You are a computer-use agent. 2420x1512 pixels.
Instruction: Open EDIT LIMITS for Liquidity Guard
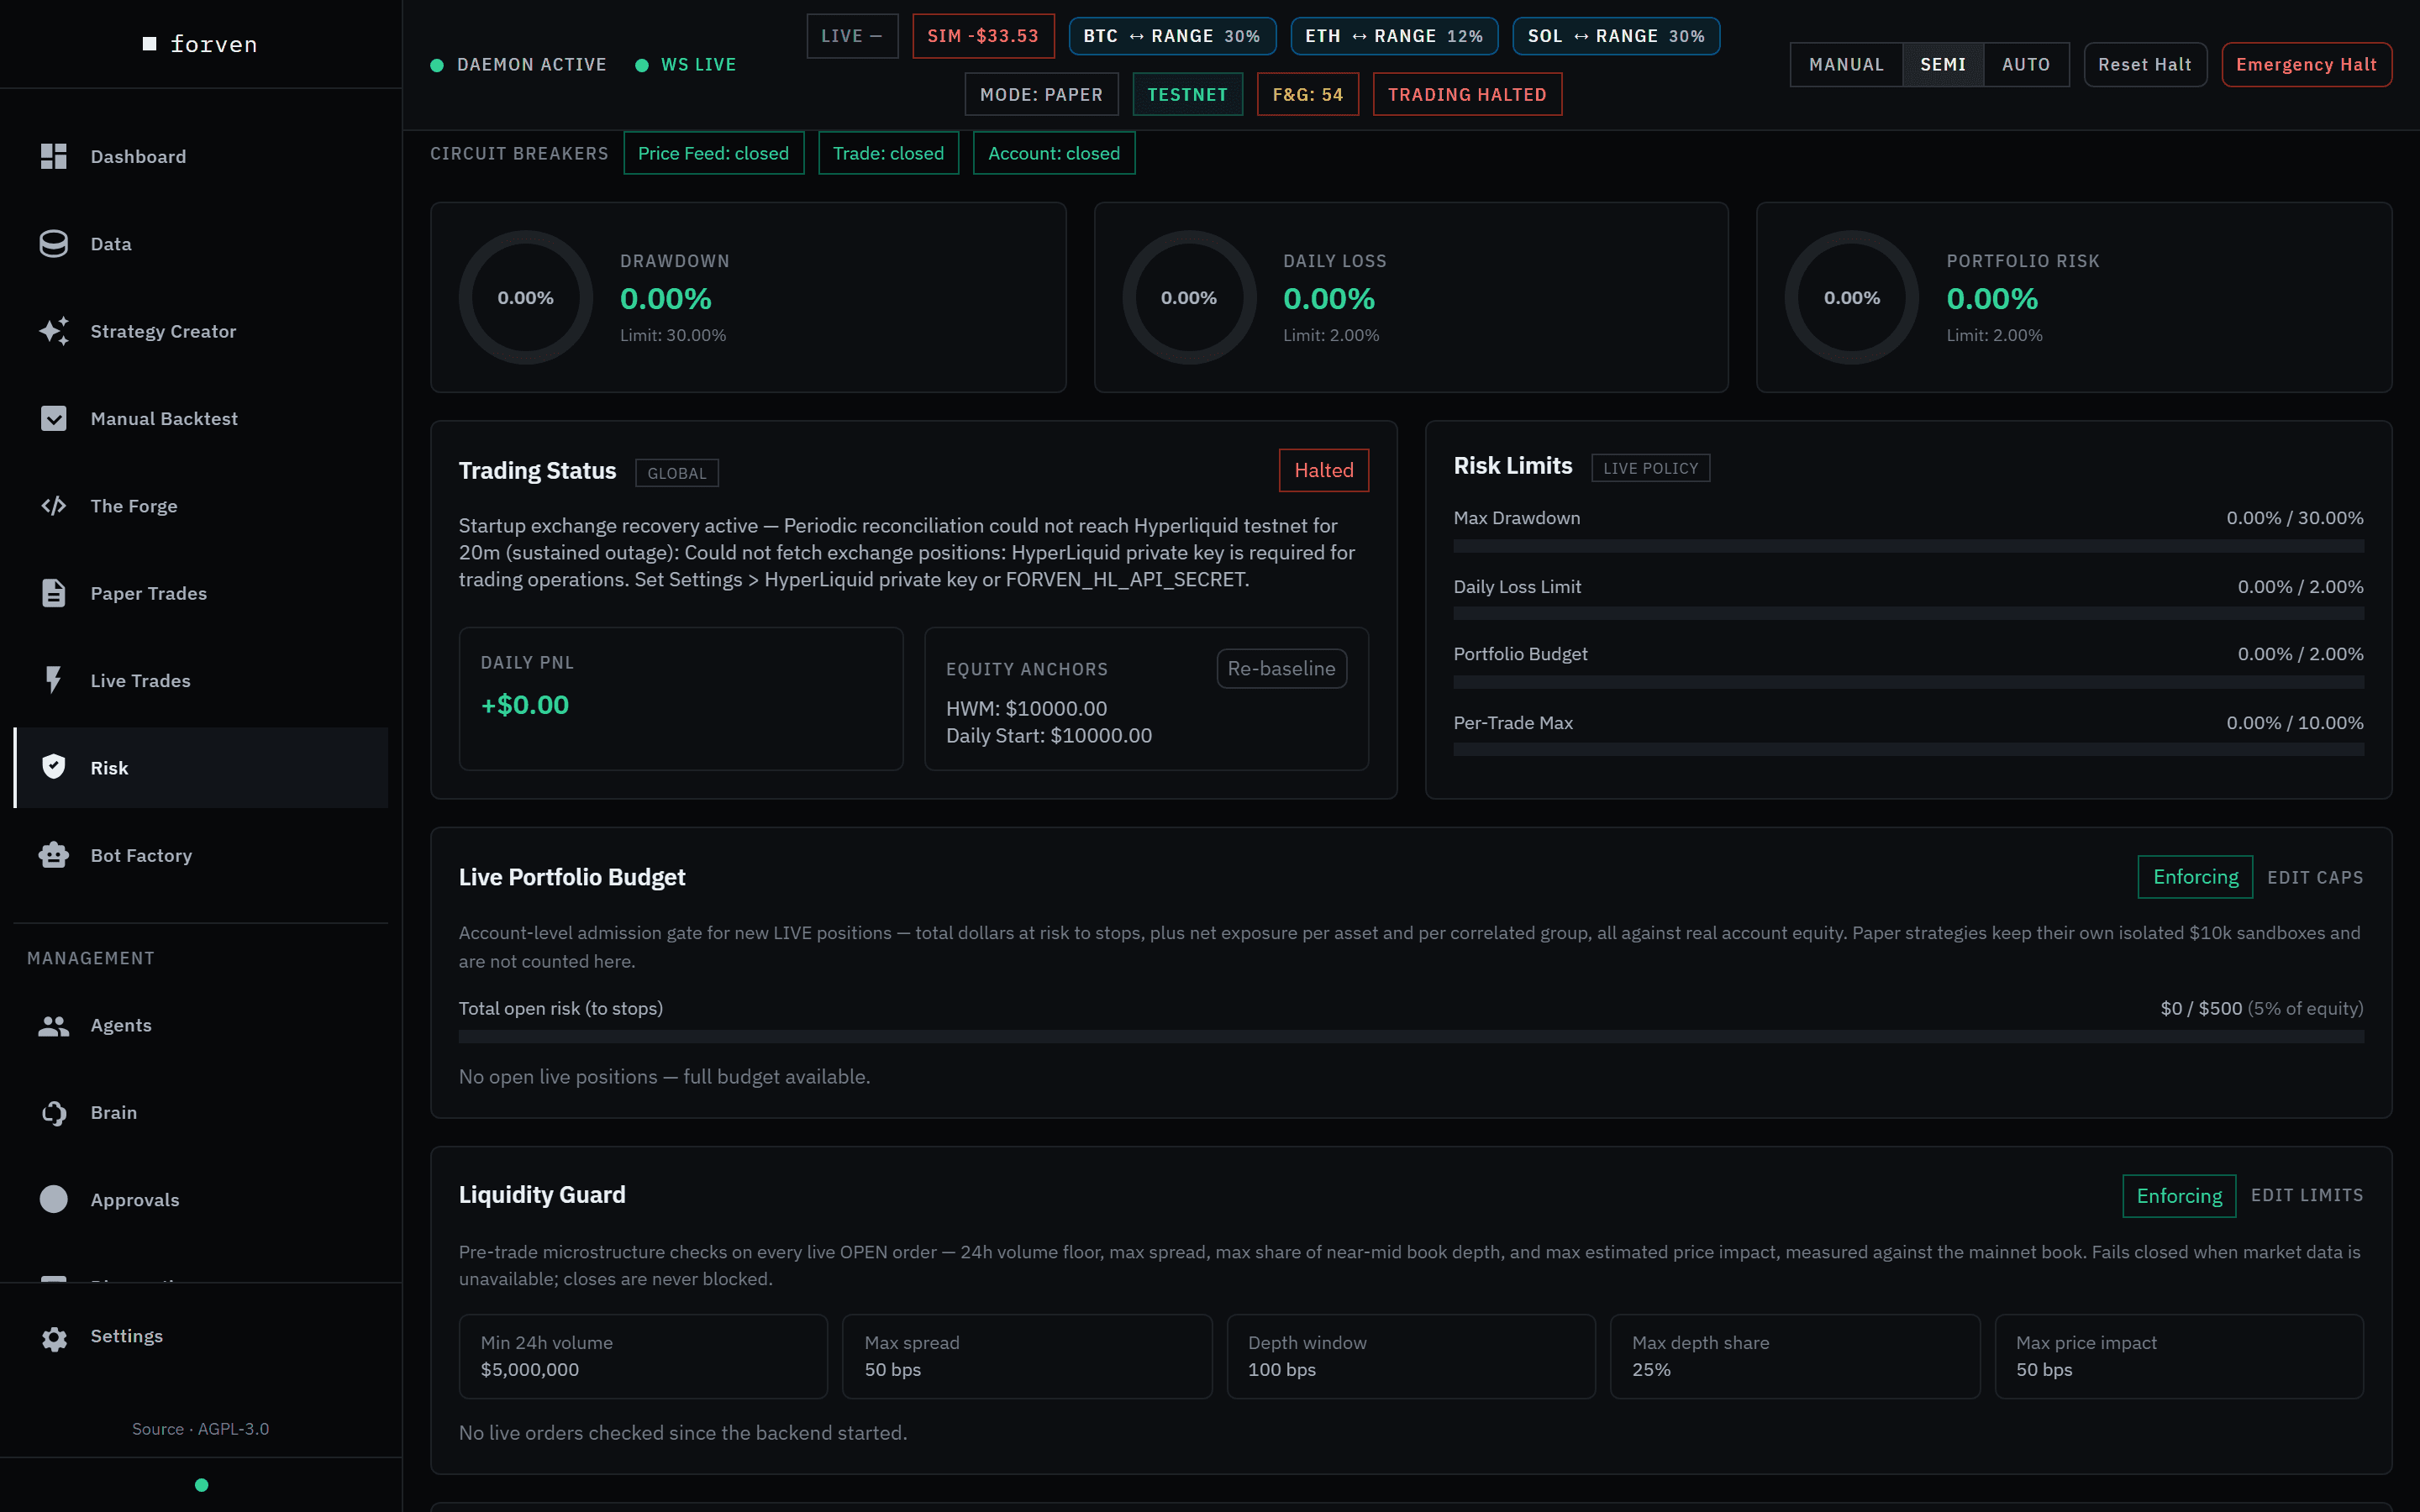pos(2307,1195)
